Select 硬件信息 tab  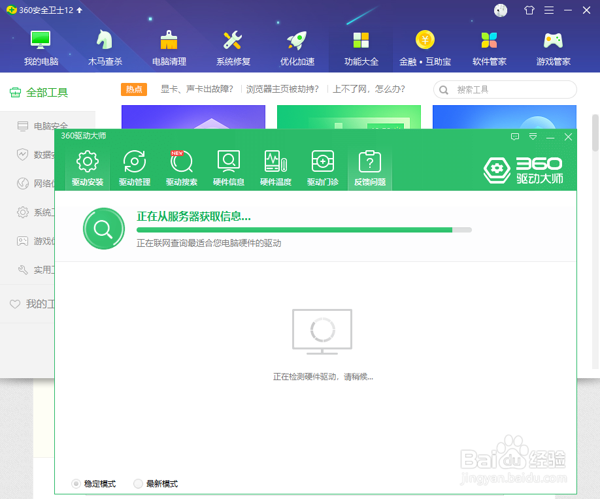click(229, 169)
